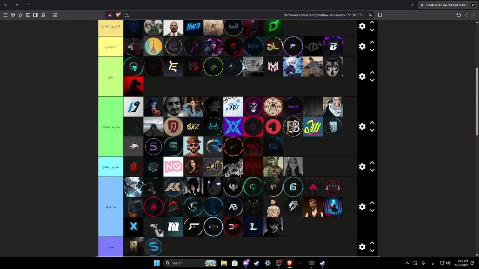The height and width of the screenshot is (269, 479).
Task: Select the blue IIW3 streamer thumbnail
Action: click(193, 28)
